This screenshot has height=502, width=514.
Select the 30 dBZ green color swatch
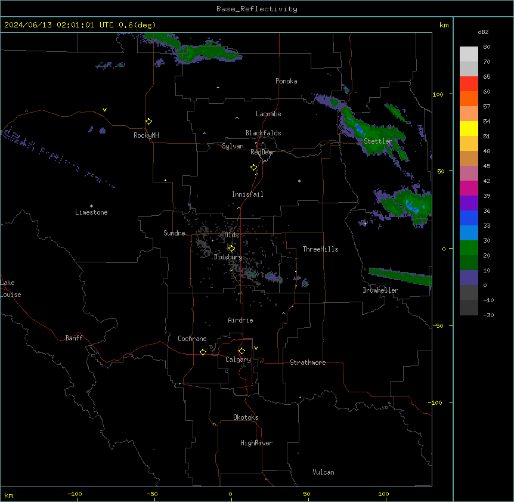pyautogui.click(x=469, y=248)
